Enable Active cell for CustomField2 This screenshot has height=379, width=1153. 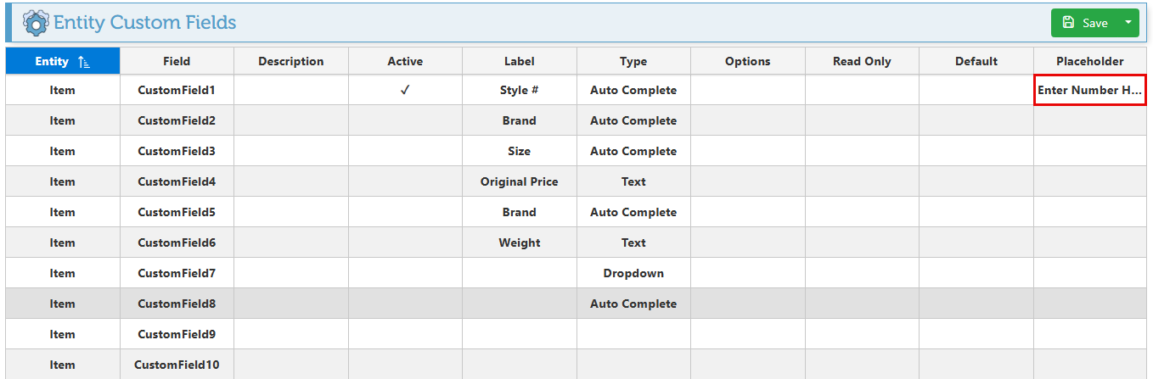click(x=405, y=120)
